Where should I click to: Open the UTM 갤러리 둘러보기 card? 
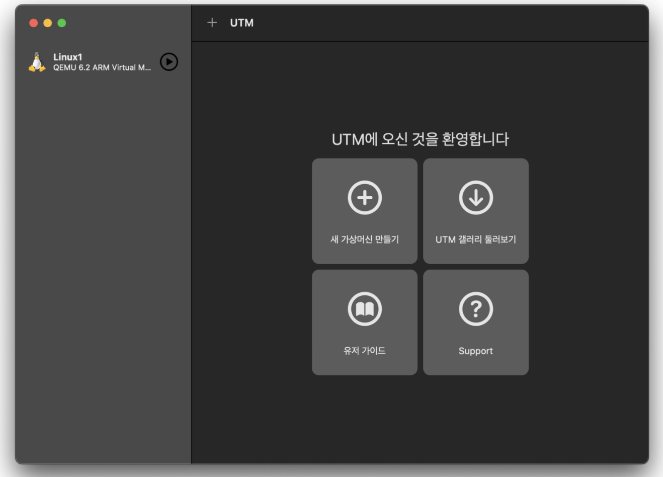click(x=476, y=211)
